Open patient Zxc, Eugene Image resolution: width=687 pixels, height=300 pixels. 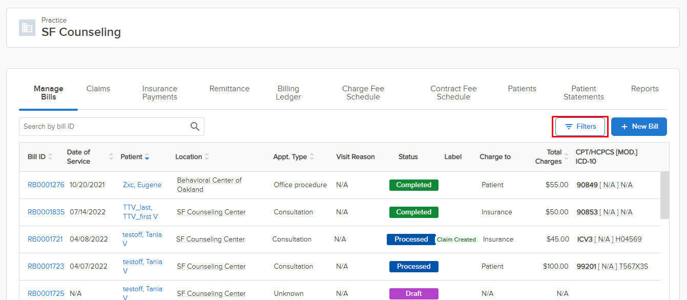pos(142,185)
